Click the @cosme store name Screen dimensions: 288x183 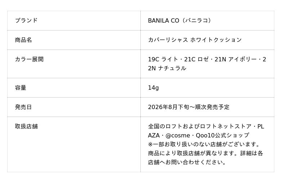[x=177, y=135]
